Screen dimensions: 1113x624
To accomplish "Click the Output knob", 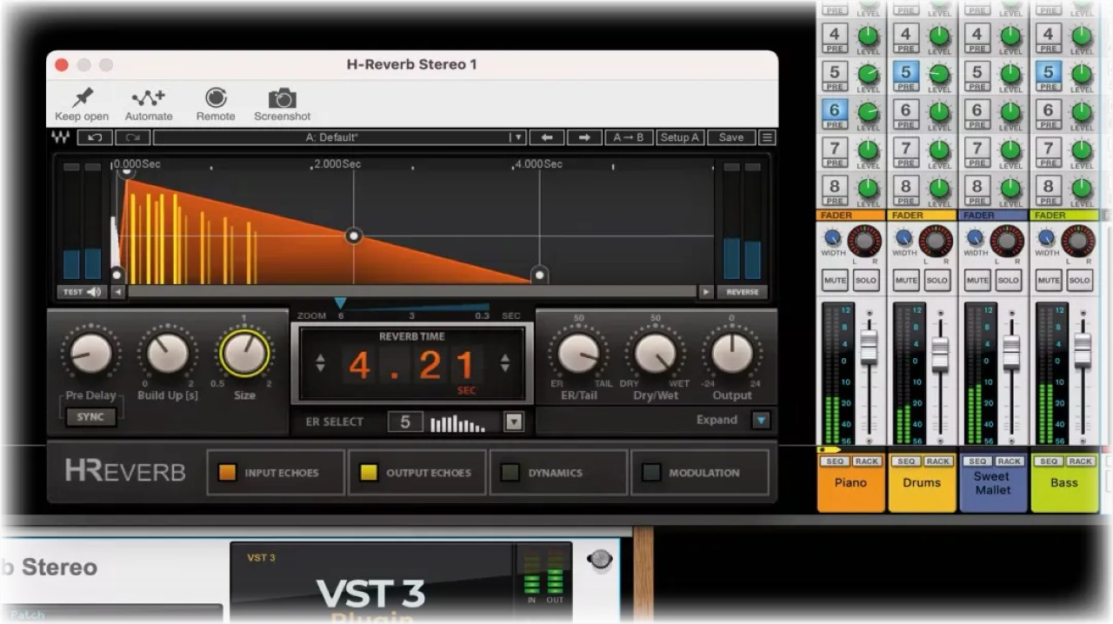I will (x=732, y=353).
